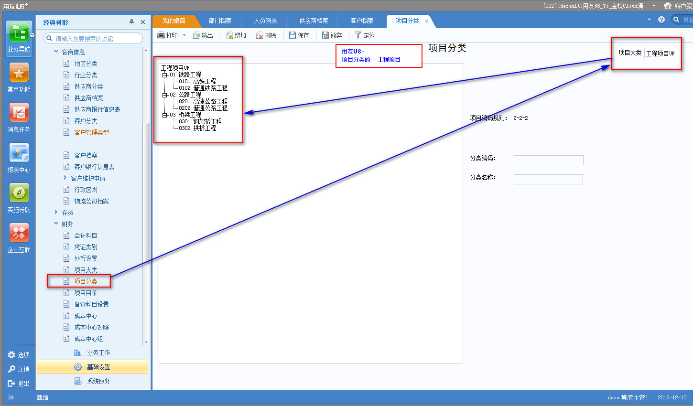Expand the 存货 tree group
Viewport: 693px width, 406px height.
[56, 213]
